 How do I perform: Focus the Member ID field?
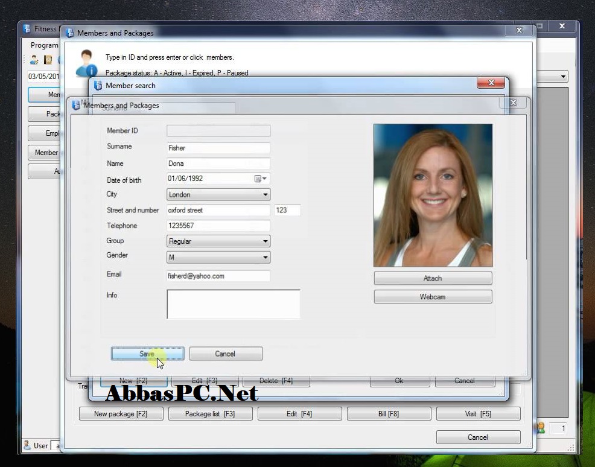(x=218, y=131)
